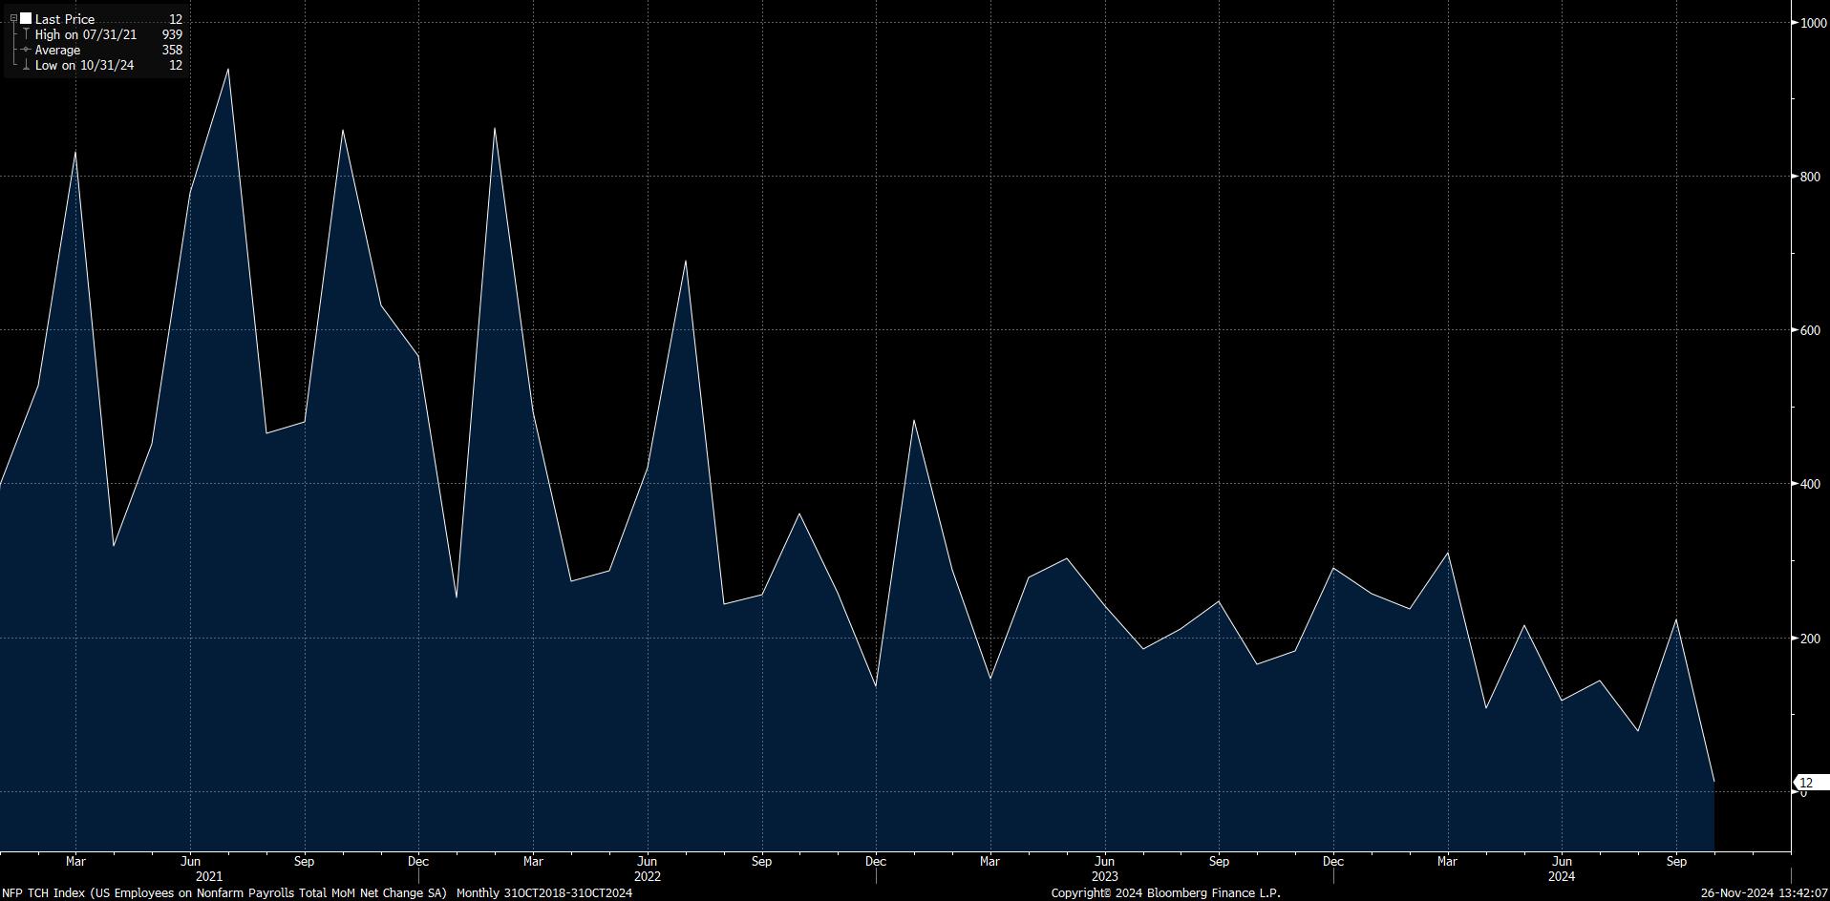Select 'Low on 10/31/24' legend entry
1830x901 pixels.
pyautogui.click(x=84, y=65)
